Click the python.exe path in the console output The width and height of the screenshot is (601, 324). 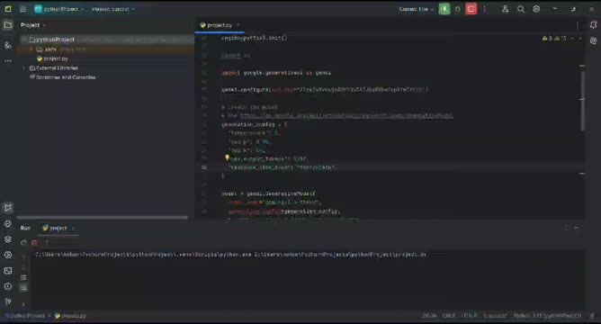click(143, 254)
